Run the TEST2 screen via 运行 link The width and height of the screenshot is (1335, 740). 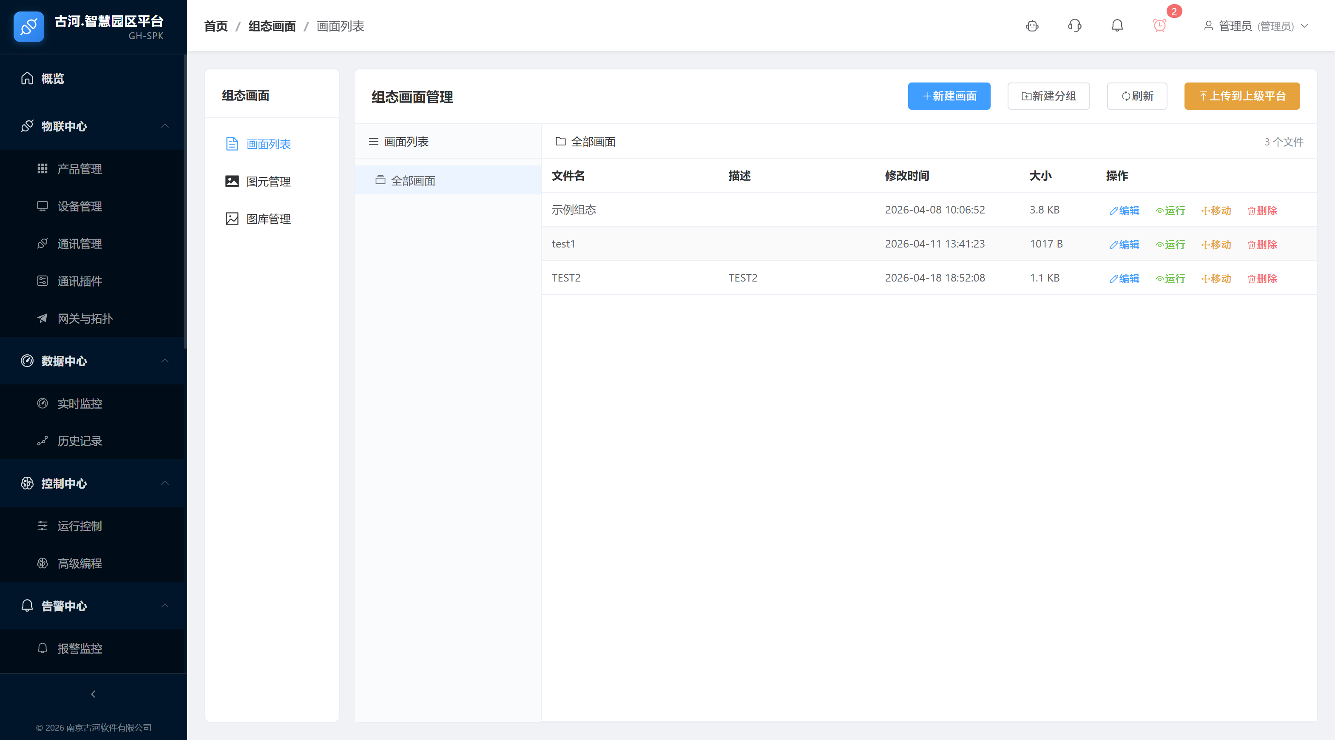point(1170,279)
